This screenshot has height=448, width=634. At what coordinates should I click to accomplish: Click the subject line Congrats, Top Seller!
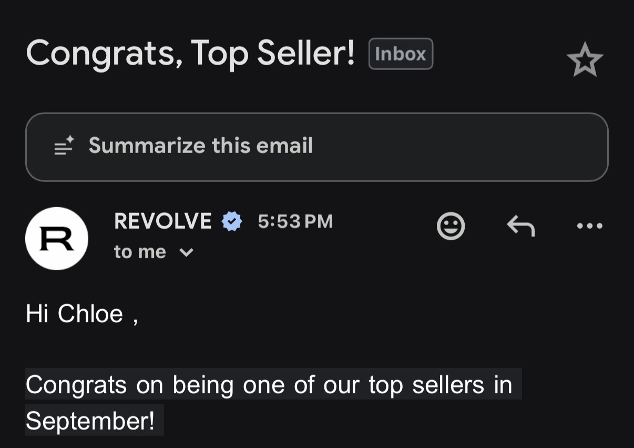pos(190,54)
